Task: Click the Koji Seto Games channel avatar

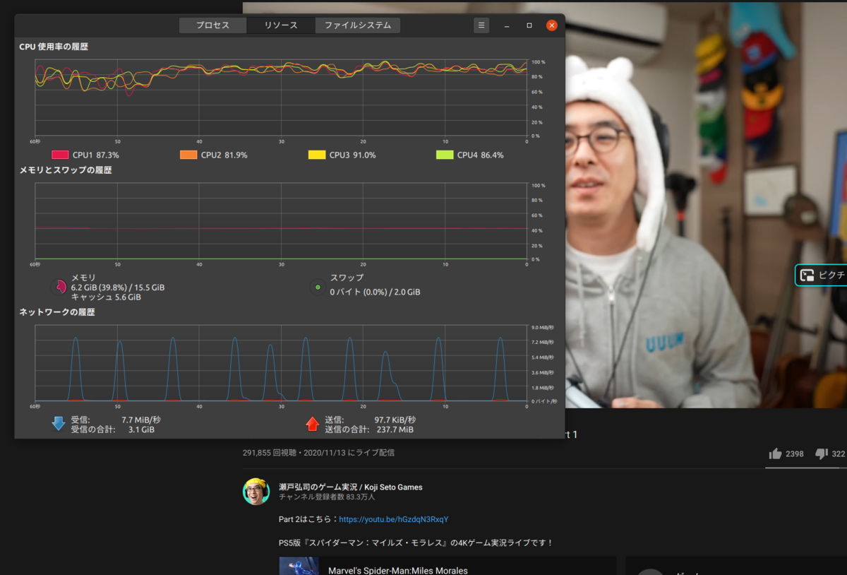Action: click(x=256, y=492)
